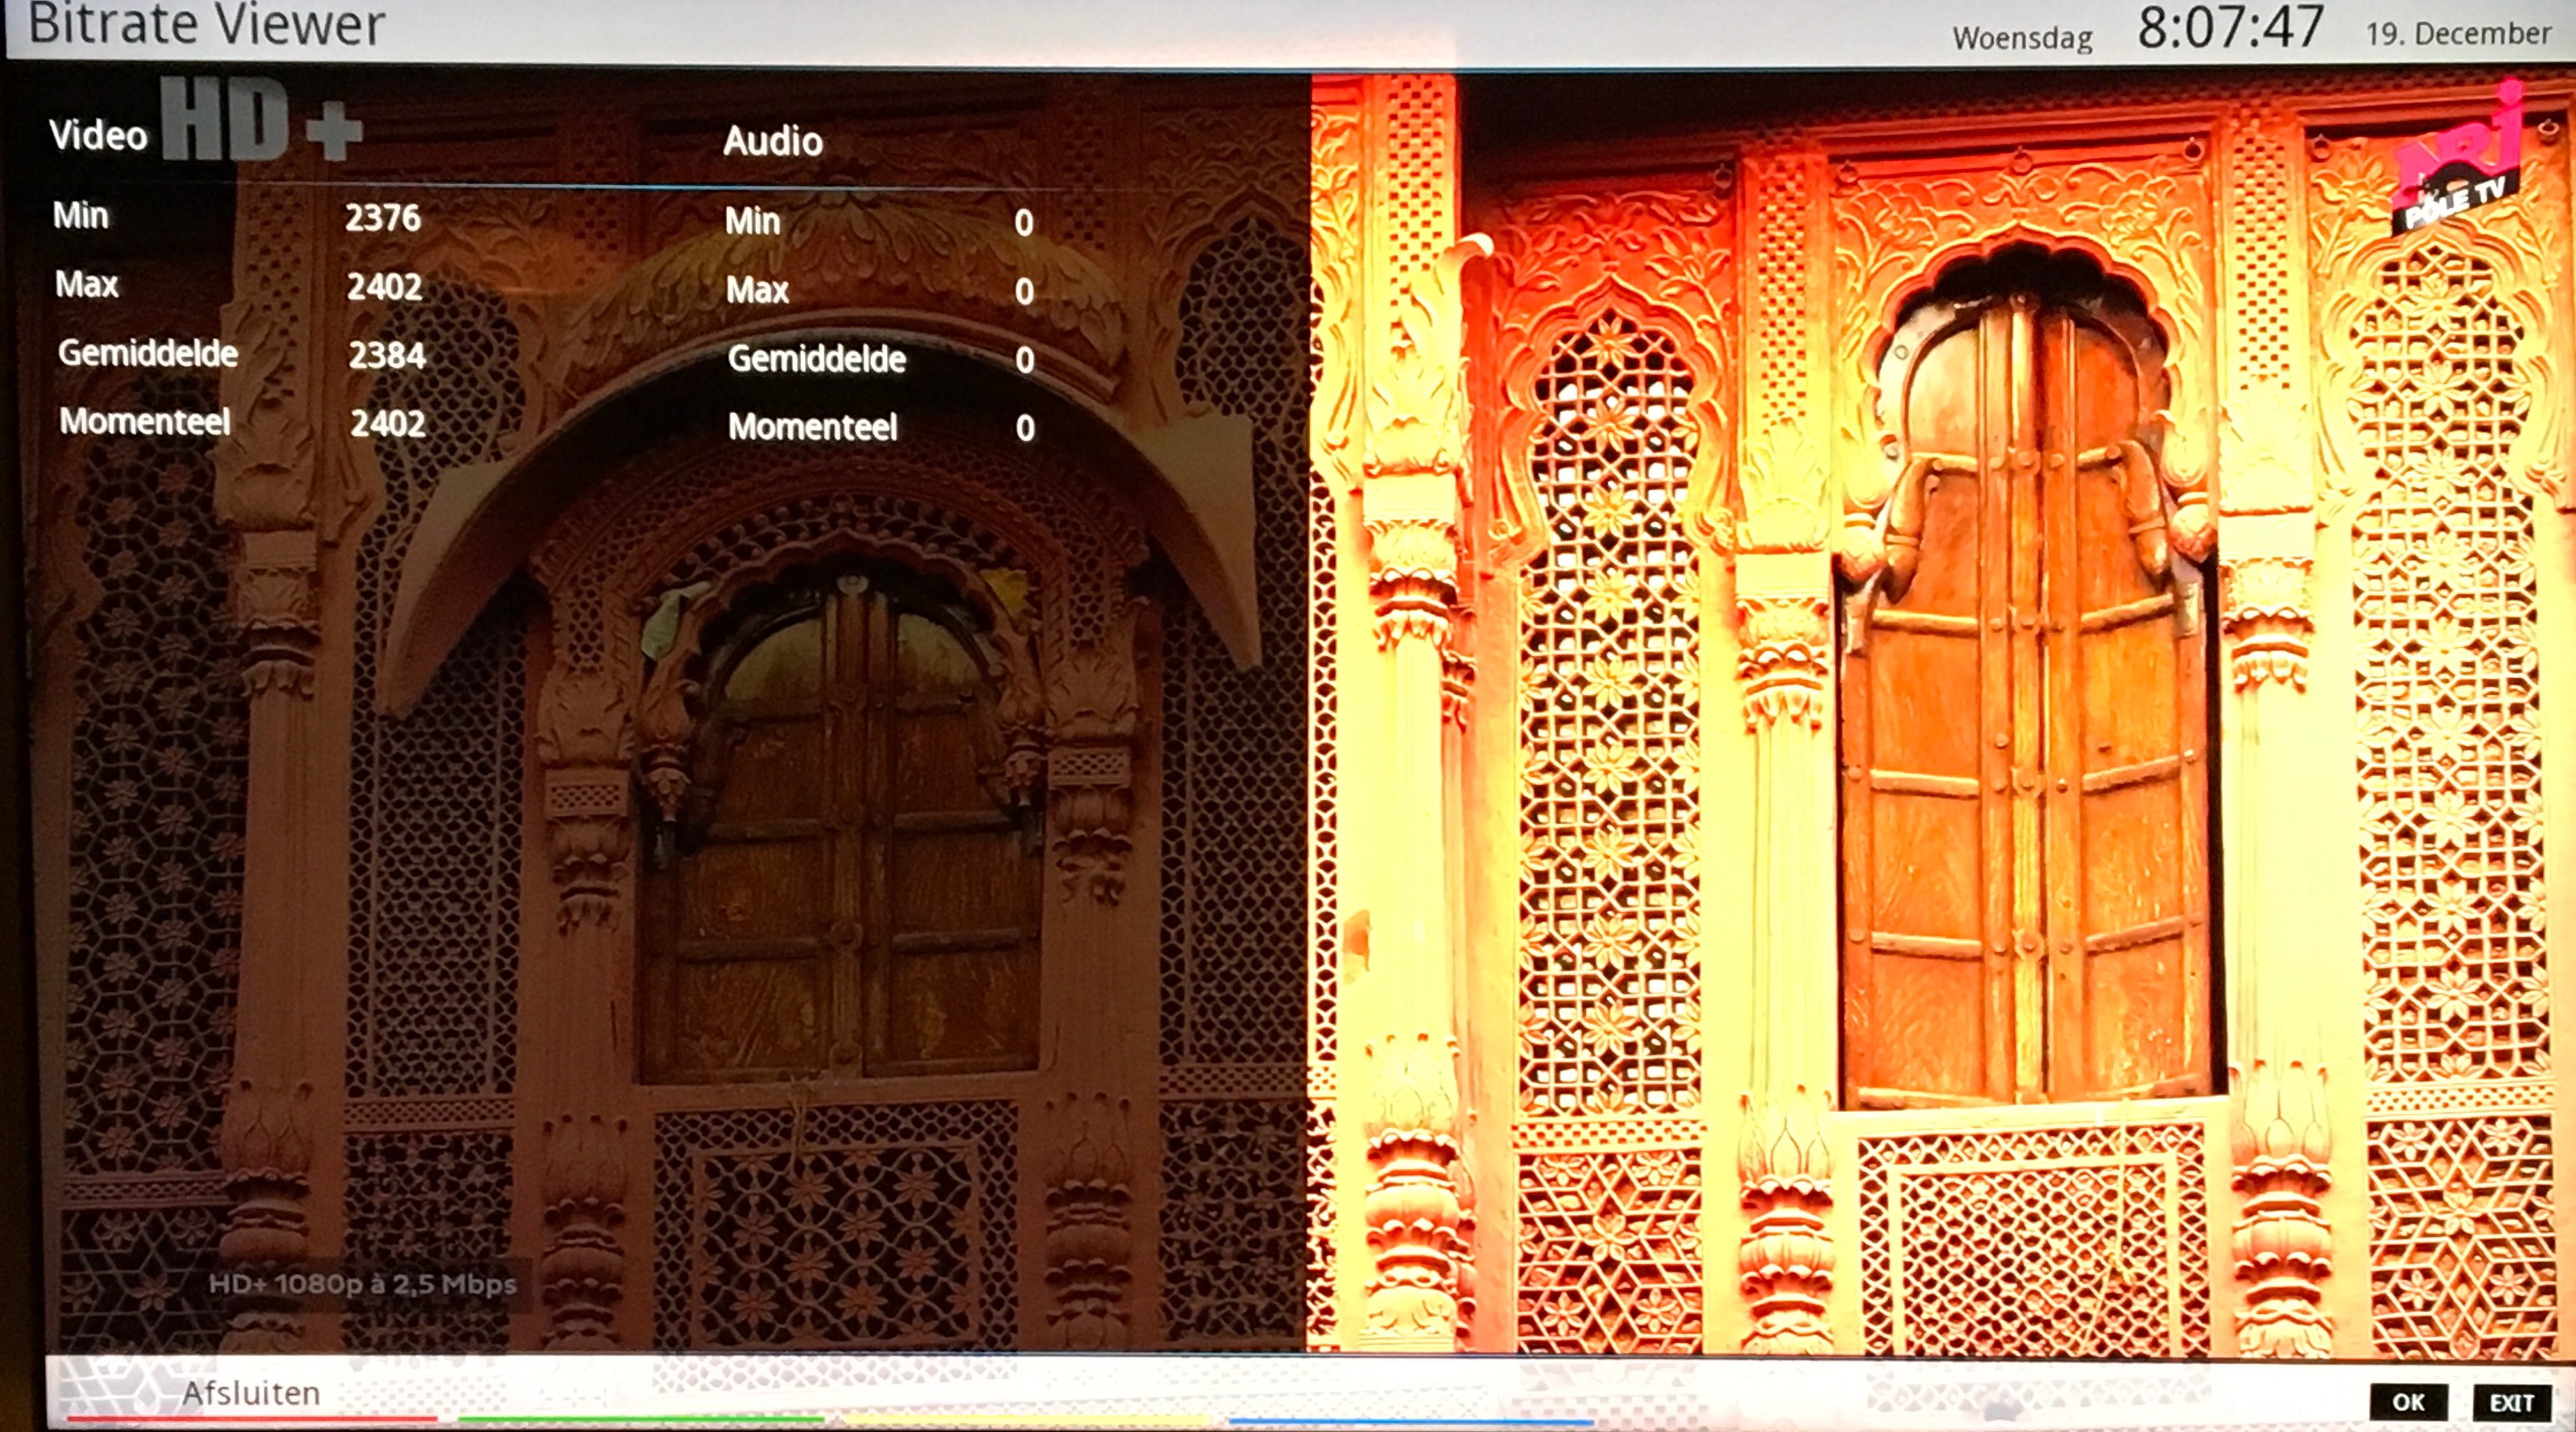Click the audio Momenteel value 0
This screenshot has height=1432, width=2576.
(1025, 428)
